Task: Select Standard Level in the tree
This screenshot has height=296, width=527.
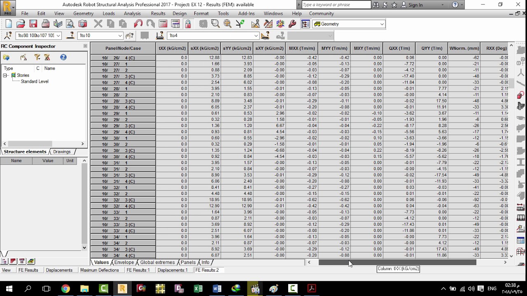Action: tap(35, 81)
